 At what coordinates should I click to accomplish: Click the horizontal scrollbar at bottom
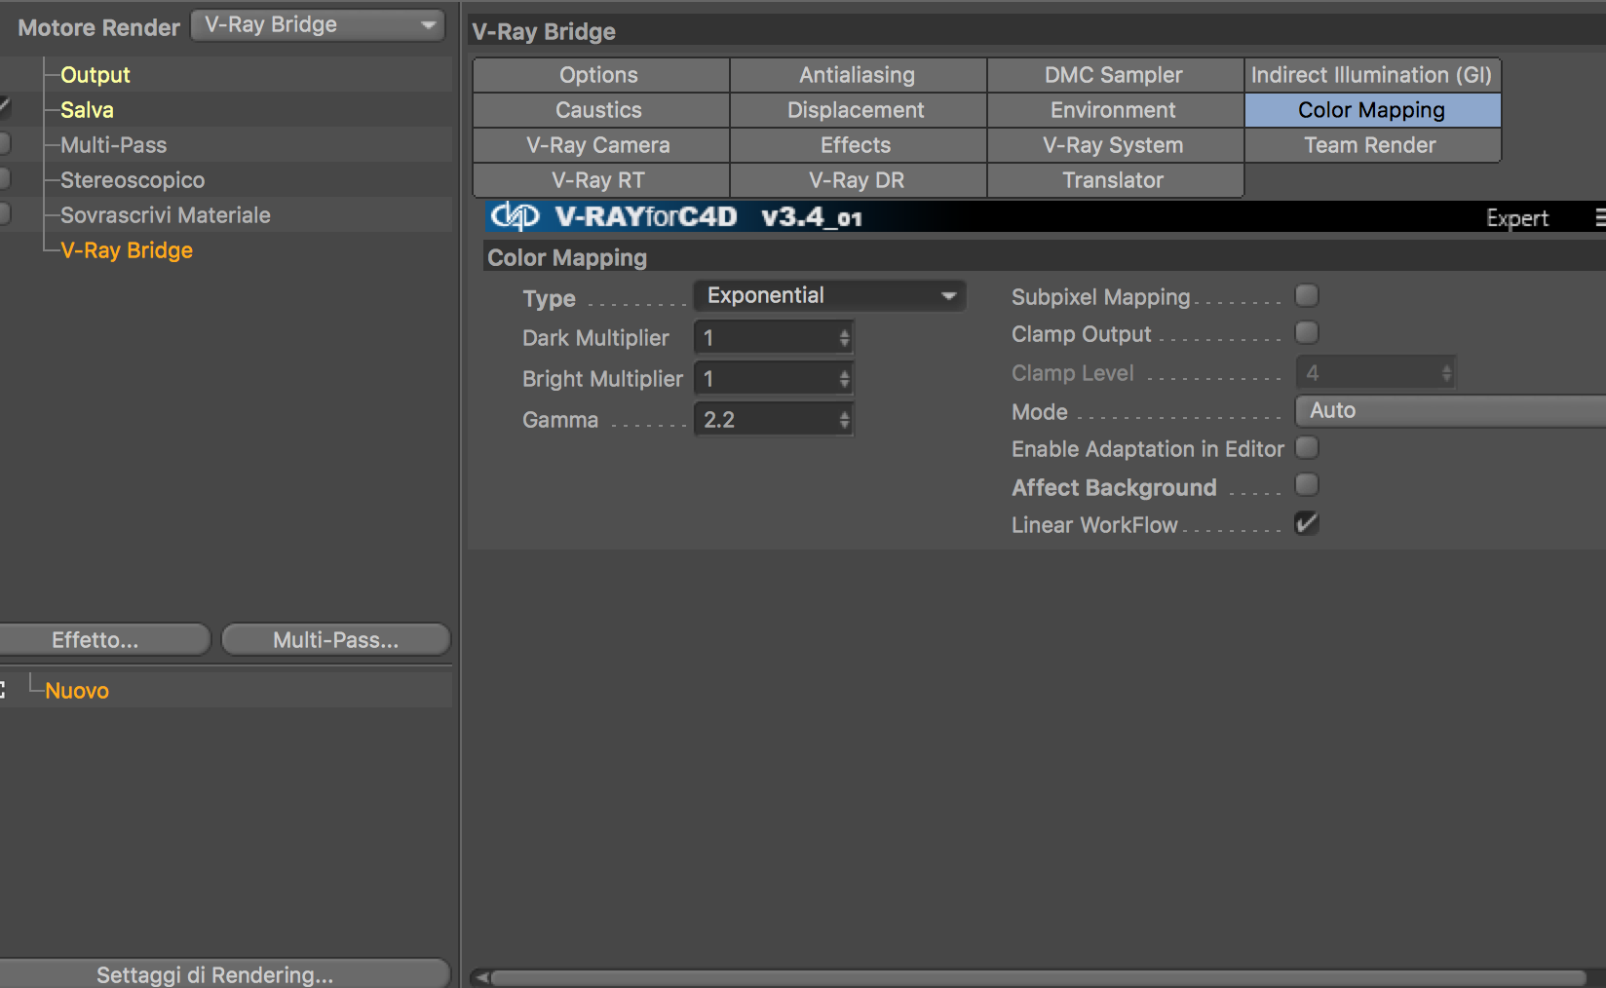[x=1039, y=977]
